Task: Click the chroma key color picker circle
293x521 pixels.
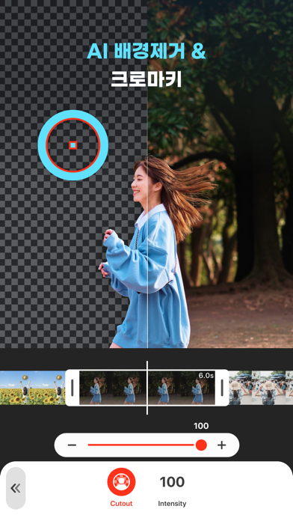Action: click(73, 145)
